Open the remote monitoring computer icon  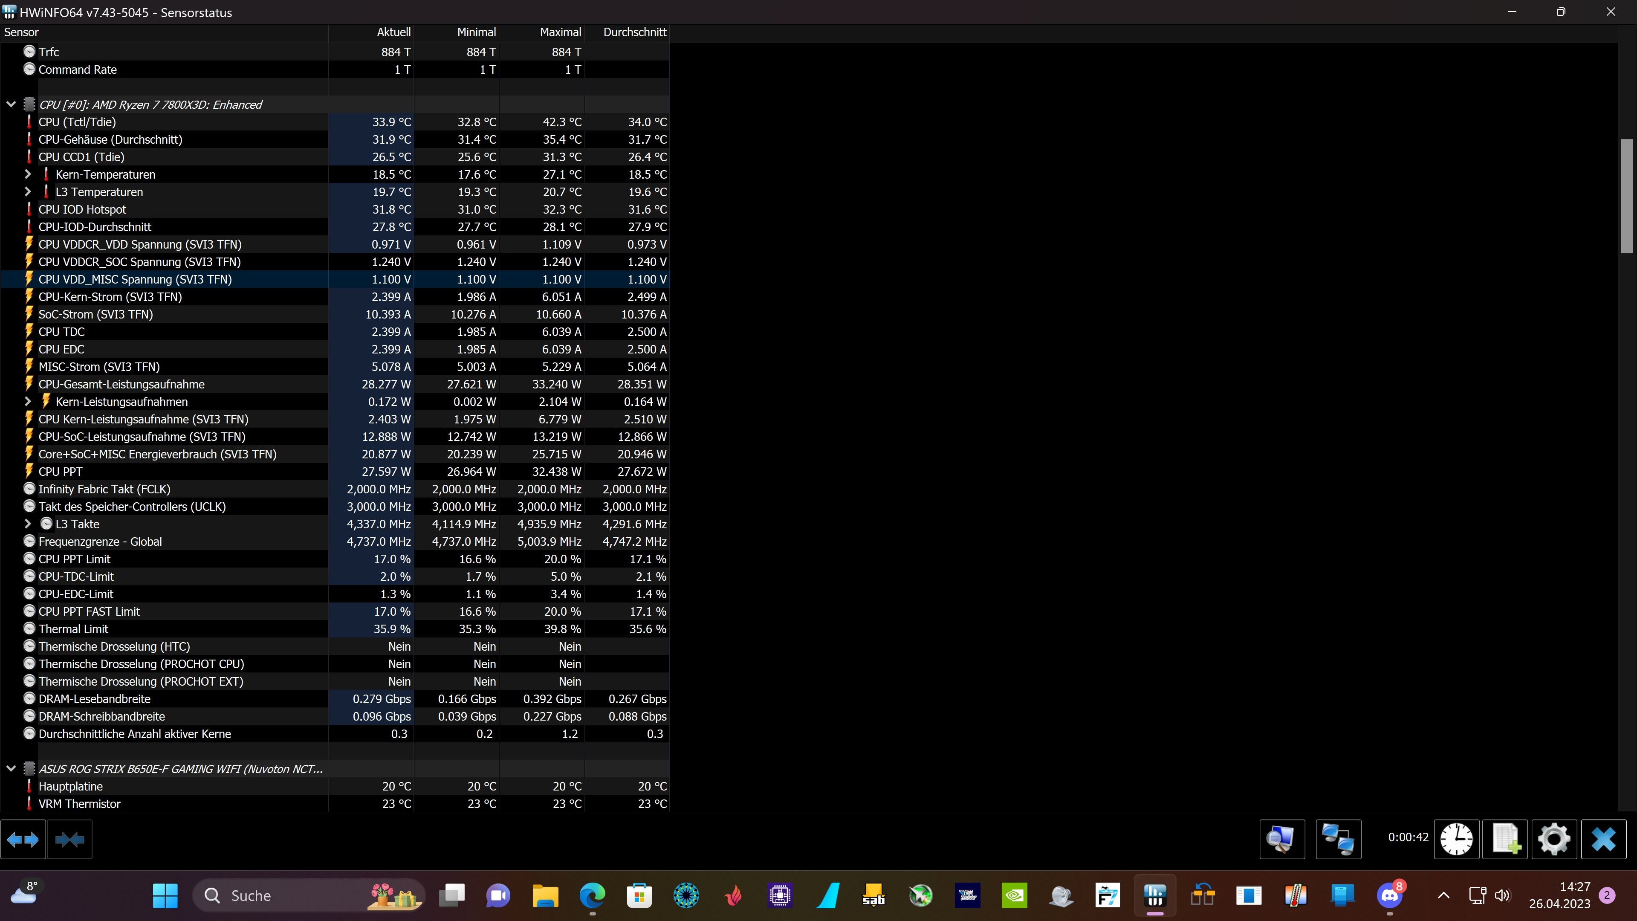click(1282, 840)
